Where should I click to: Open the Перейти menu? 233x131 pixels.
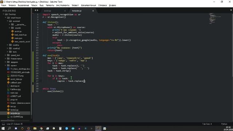(x=50, y=5)
